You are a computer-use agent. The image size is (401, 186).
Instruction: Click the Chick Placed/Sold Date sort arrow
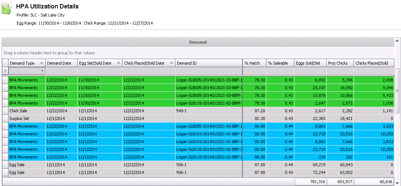pos(171,63)
